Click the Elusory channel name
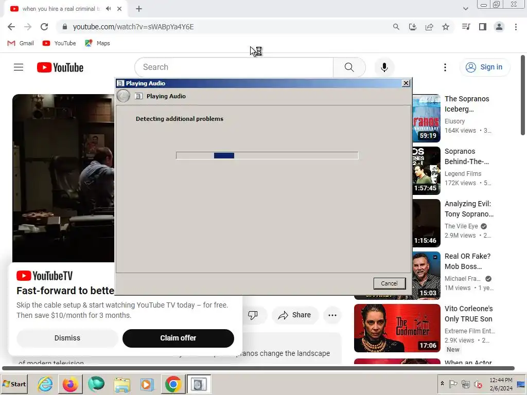Viewport: 527px width, 395px height. tap(455, 121)
